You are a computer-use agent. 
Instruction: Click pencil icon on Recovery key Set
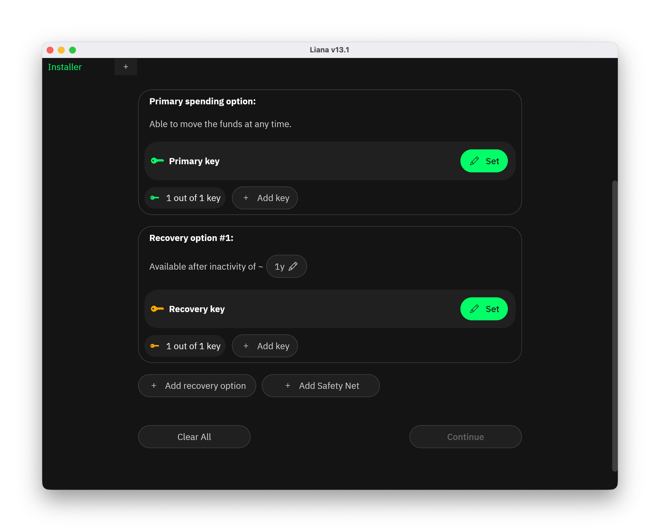[x=474, y=309]
